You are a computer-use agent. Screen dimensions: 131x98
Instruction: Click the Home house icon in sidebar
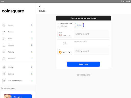click(4, 25)
